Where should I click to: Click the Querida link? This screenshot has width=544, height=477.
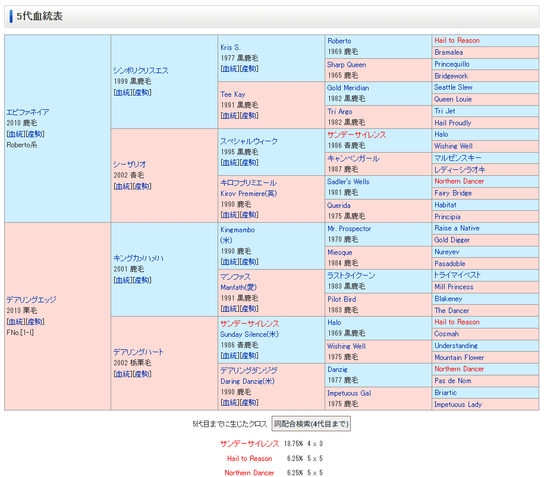[x=339, y=205]
